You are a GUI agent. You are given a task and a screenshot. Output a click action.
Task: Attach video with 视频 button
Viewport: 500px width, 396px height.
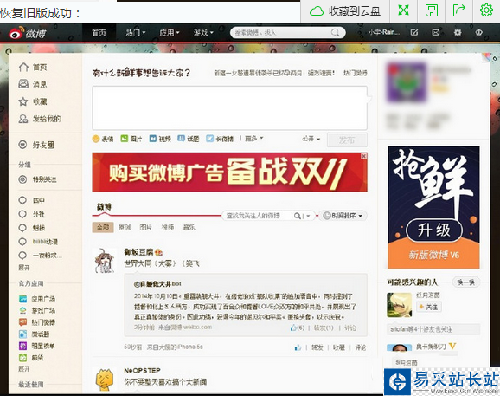160,139
